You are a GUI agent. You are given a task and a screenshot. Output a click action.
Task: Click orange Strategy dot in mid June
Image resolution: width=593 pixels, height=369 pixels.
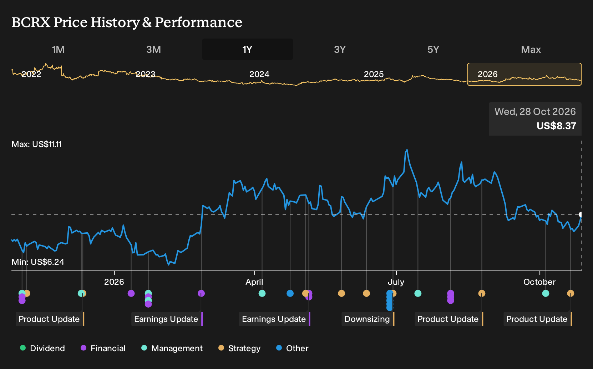pos(366,293)
